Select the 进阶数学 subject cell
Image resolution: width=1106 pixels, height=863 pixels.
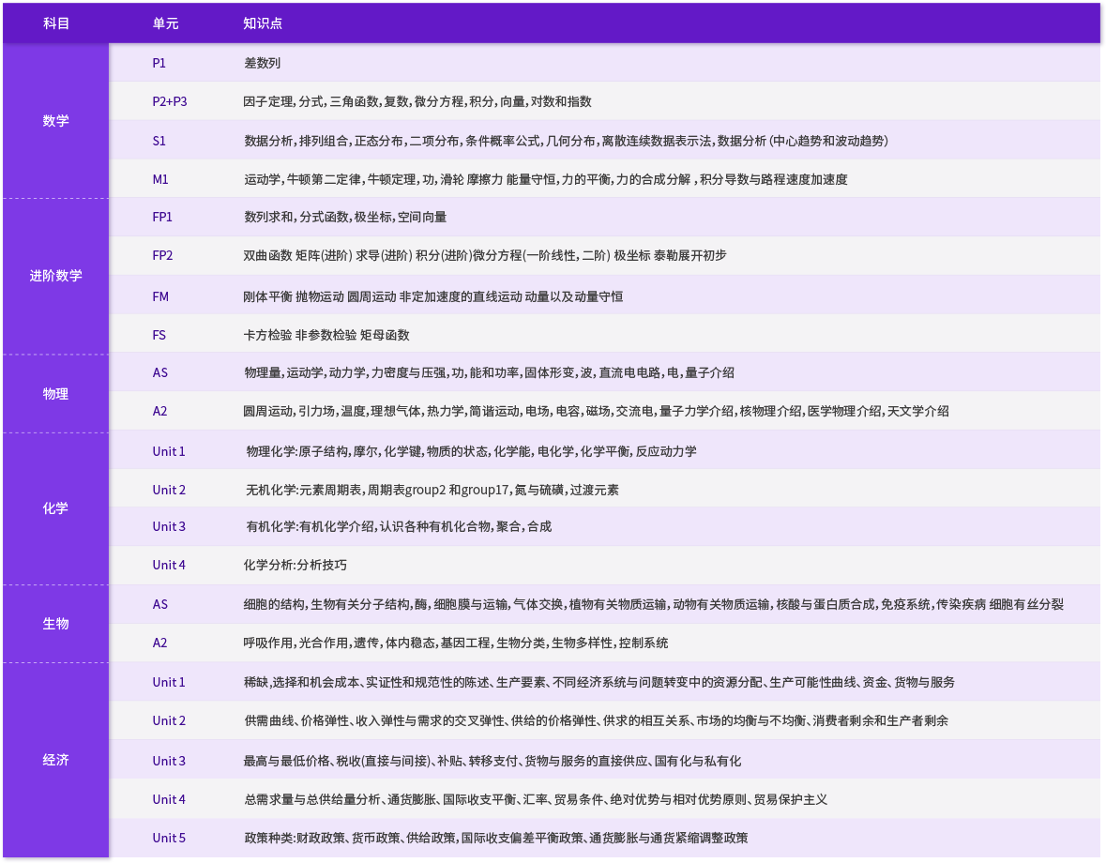tap(56, 276)
